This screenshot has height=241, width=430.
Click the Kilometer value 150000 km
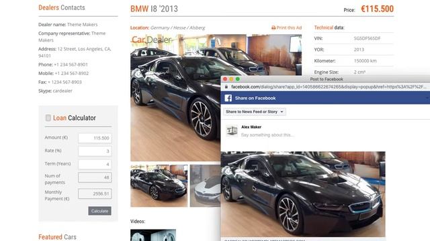pyautogui.click(x=365, y=61)
